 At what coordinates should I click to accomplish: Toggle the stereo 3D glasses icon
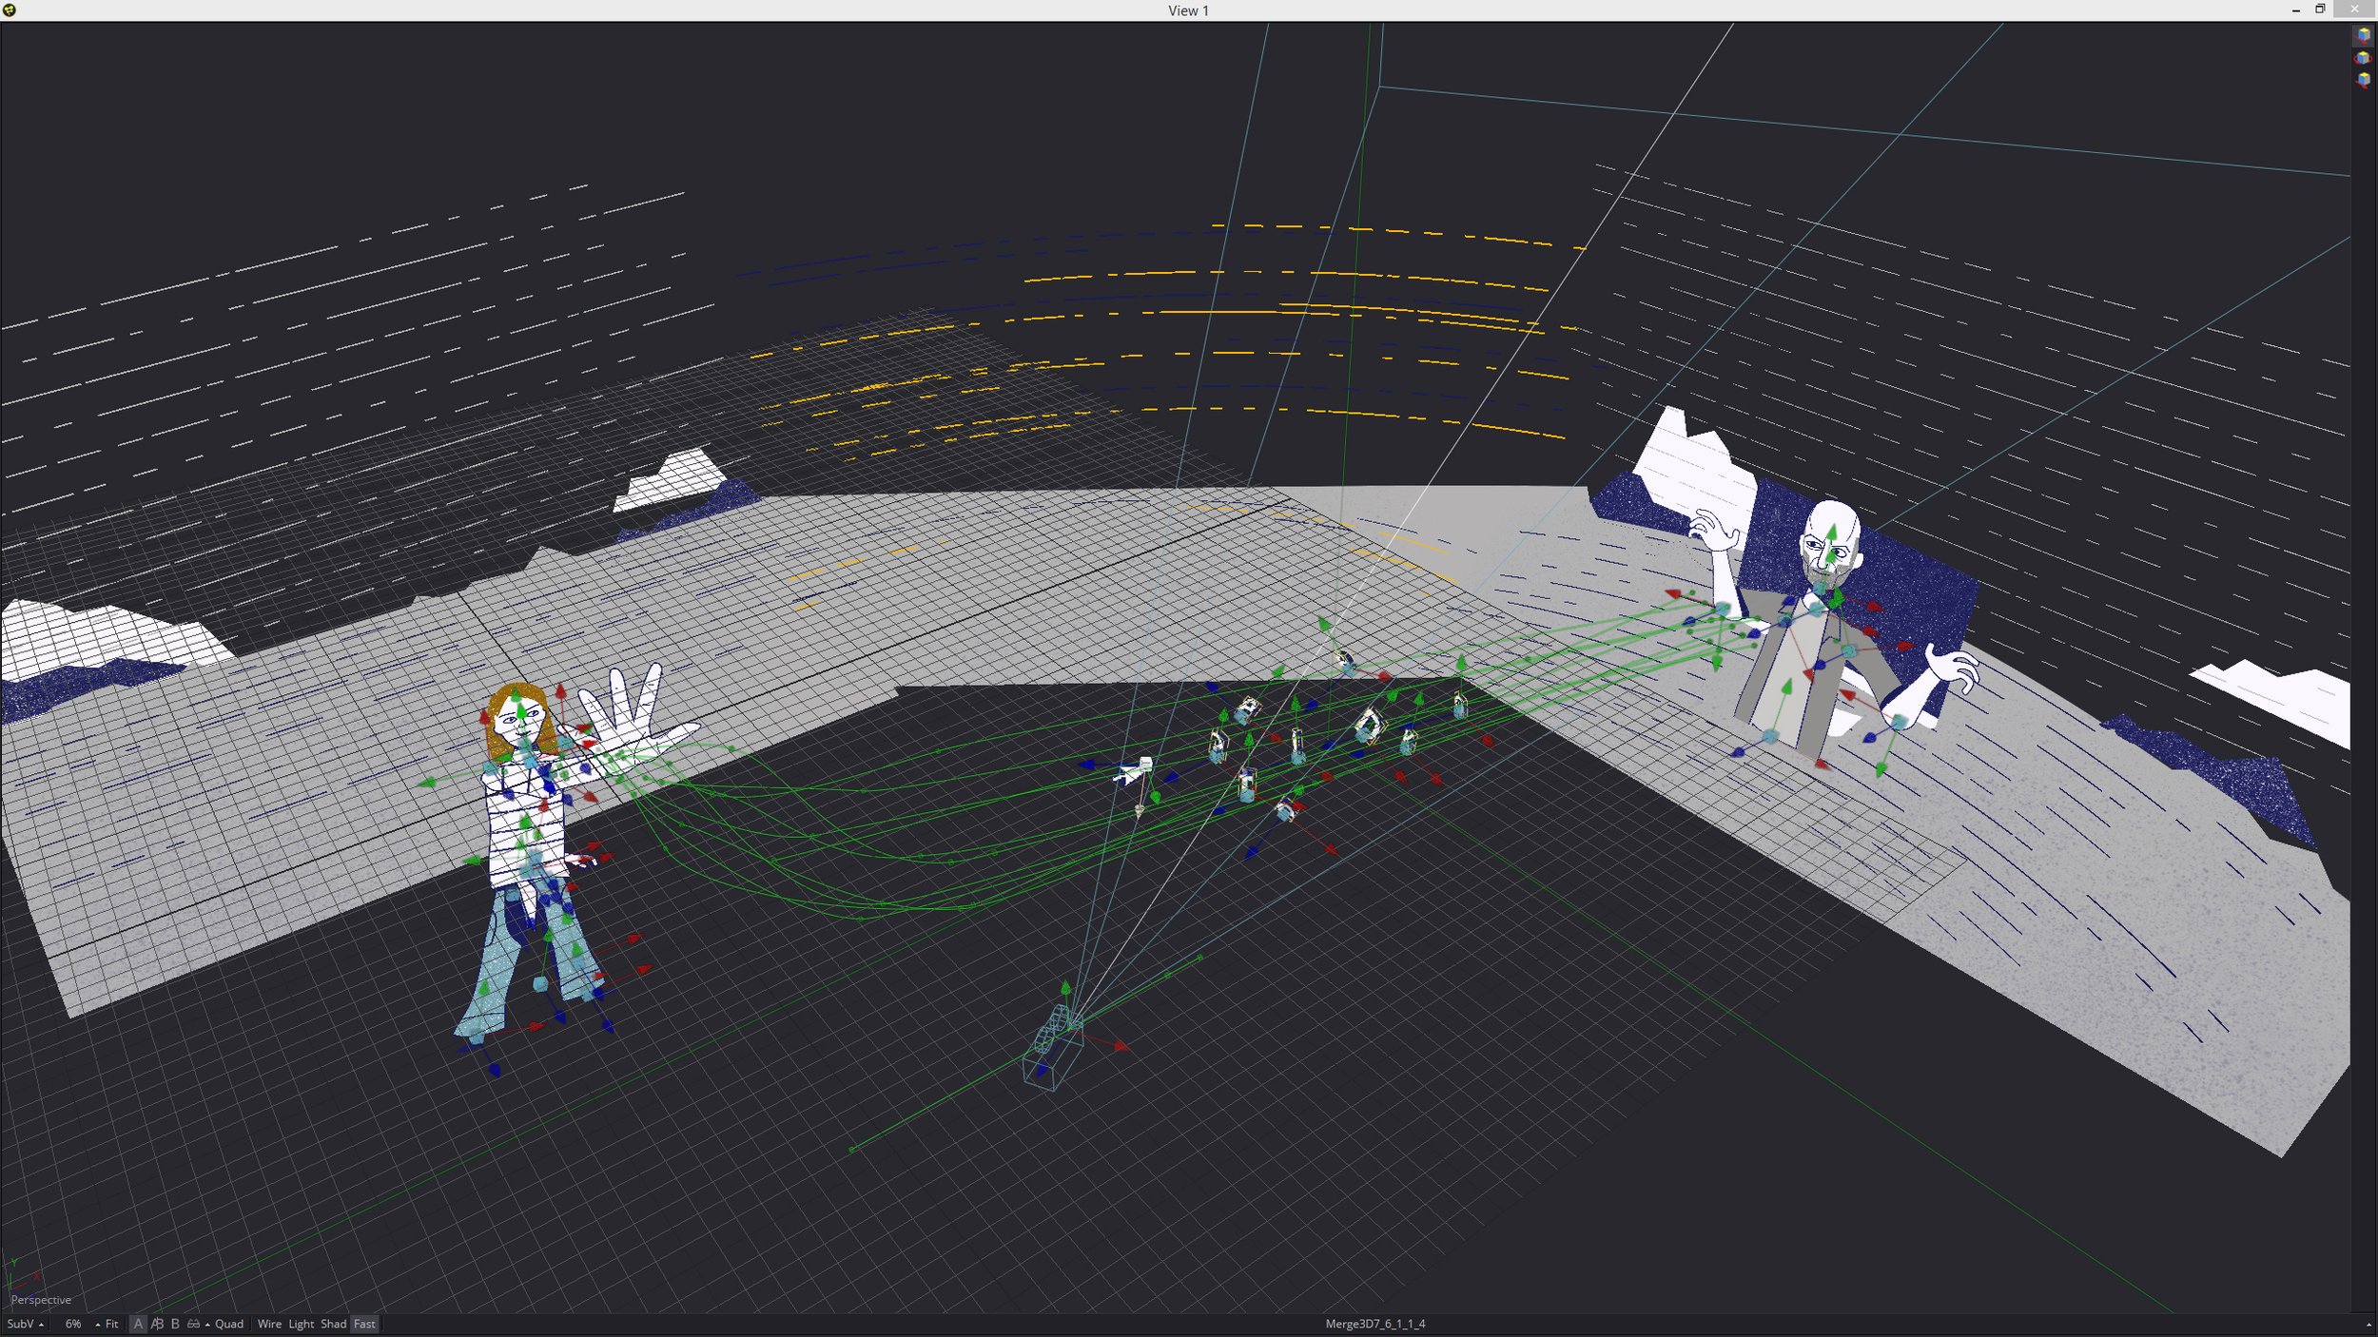click(193, 1324)
